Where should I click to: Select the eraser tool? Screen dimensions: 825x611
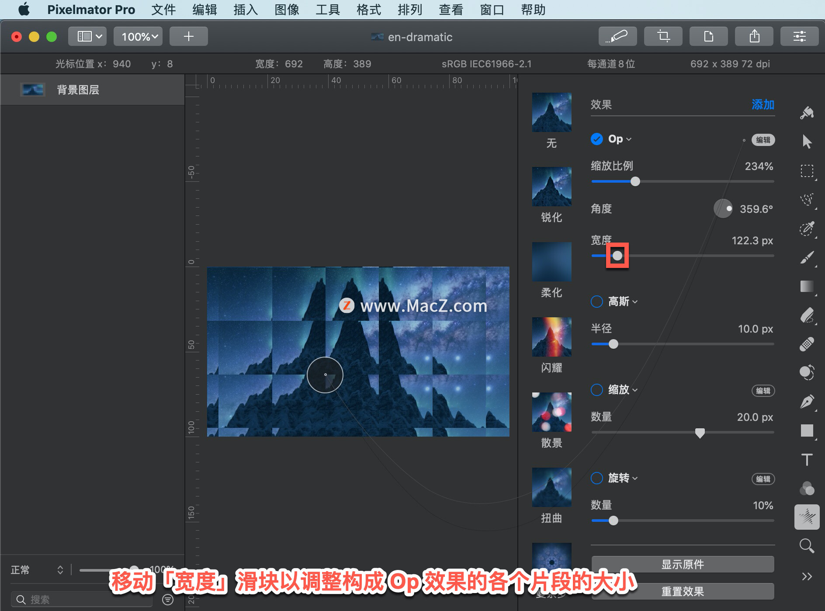click(807, 315)
